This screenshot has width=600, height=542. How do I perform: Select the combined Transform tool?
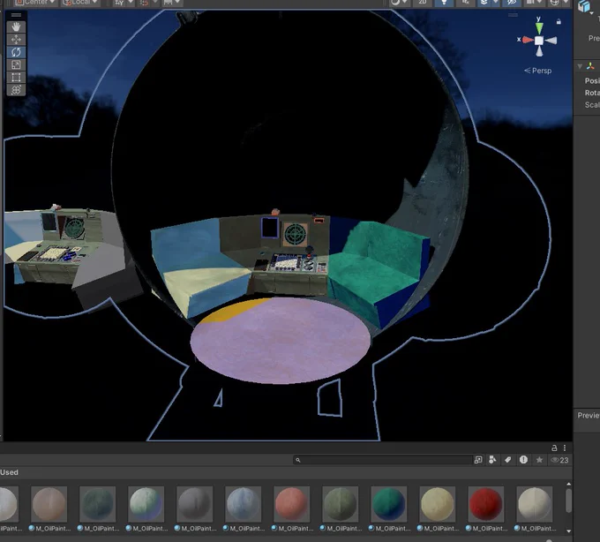pyautogui.click(x=16, y=90)
